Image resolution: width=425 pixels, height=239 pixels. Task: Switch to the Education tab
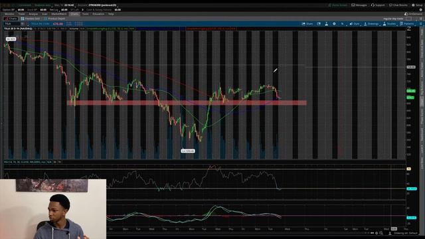click(98, 14)
